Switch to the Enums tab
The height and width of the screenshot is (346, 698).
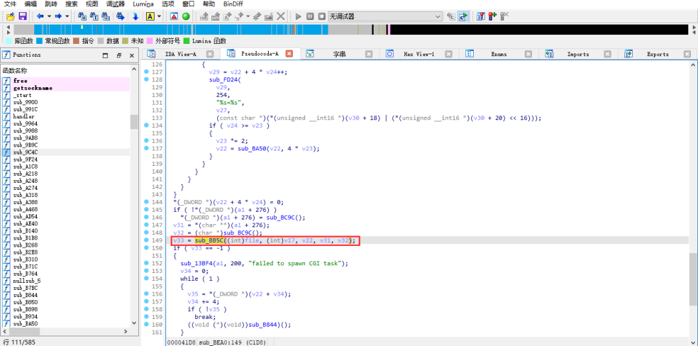coord(498,54)
